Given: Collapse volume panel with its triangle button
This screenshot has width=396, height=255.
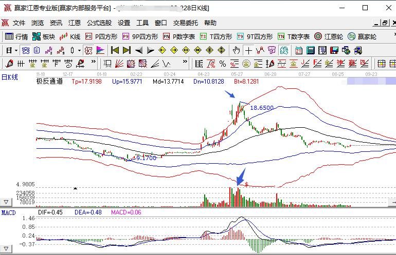Looking at the screenshot, I should [x=6, y=202].
